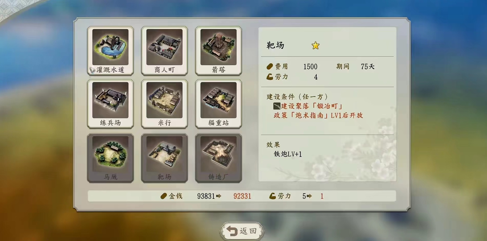Click the 金钱 coin icon in bottom bar
This screenshot has width=487, height=241.
[x=163, y=196]
